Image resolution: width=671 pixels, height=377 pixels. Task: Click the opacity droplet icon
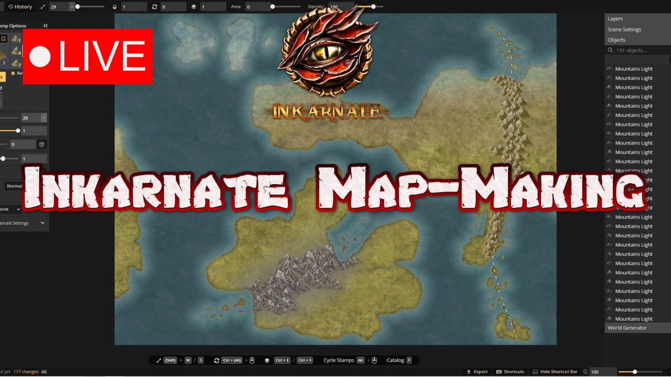pos(115,7)
